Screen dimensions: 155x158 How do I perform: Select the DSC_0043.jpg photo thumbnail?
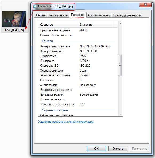(14, 19)
